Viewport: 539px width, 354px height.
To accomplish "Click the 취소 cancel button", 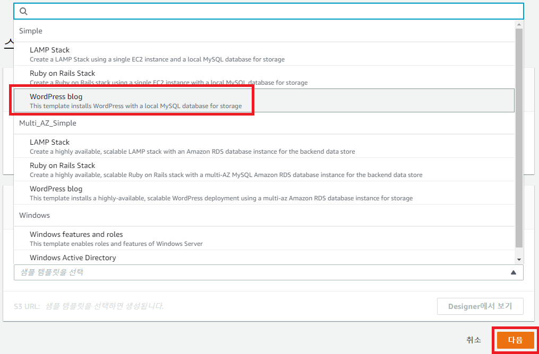I will pos(474,340).
